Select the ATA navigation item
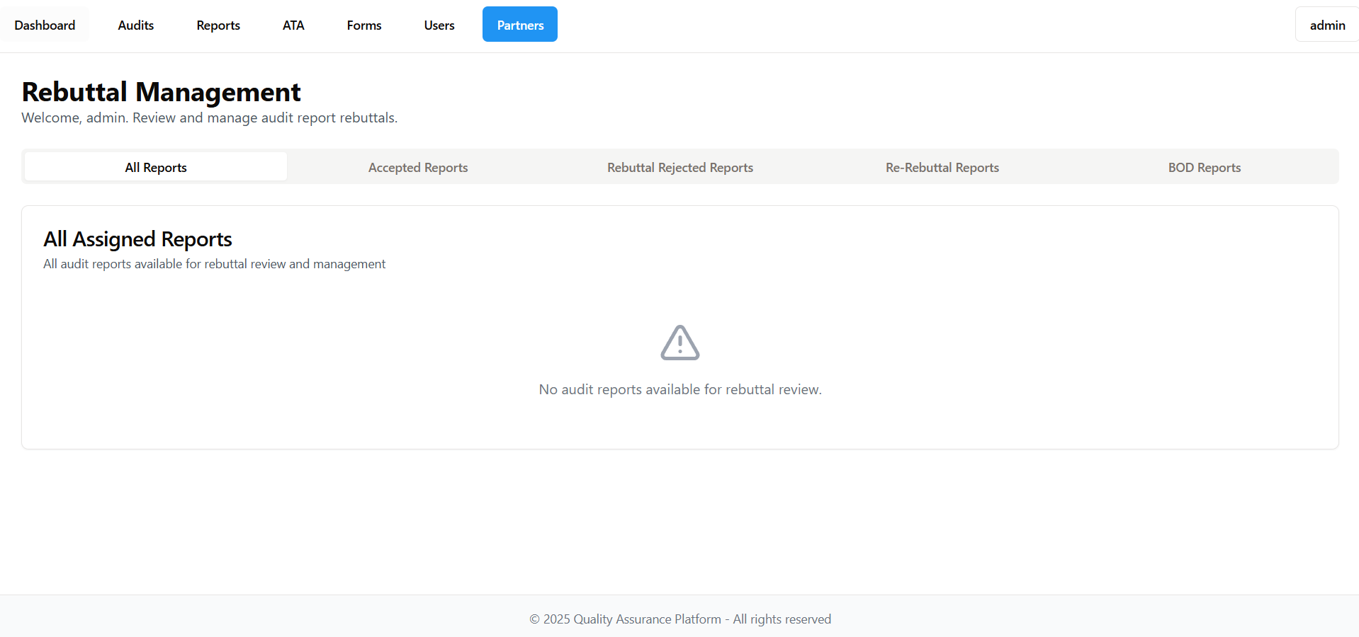This screenshot has width=1359, height=637. (x=293, y=25)
